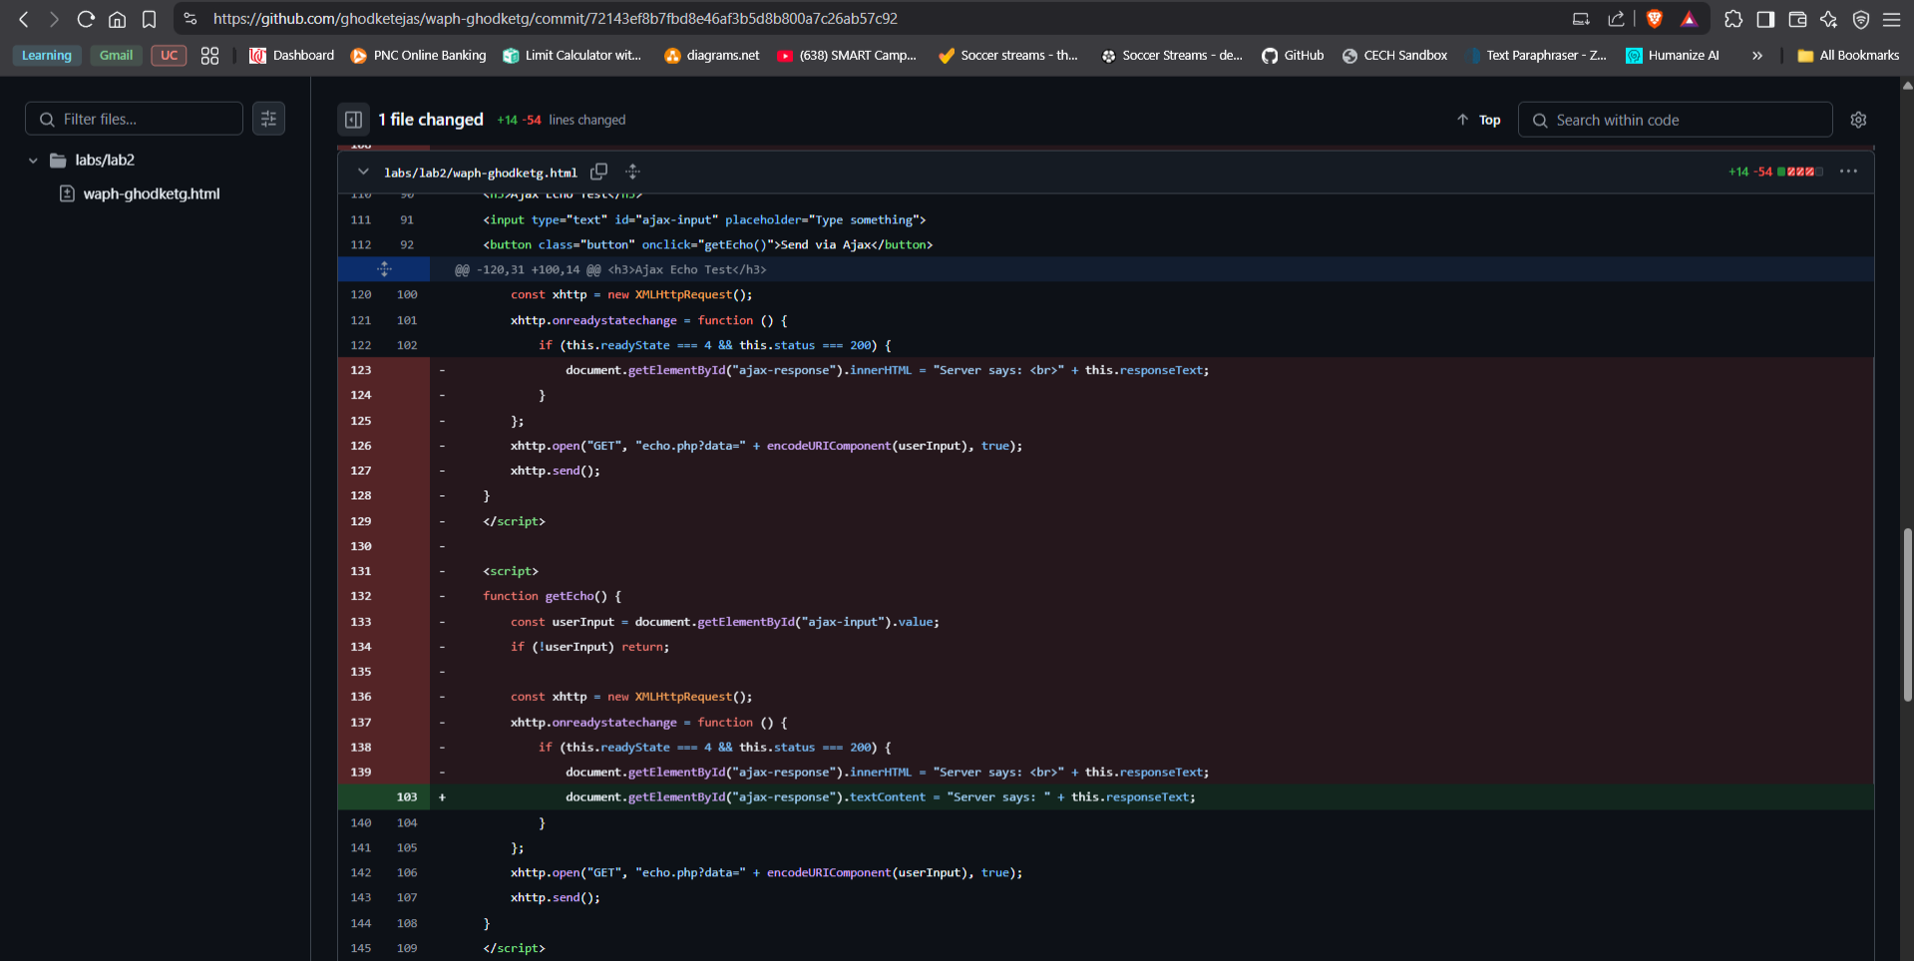The height and width of the screenshot is (961, 1914).
Task: Open the browser extensions puzzle icon
Action: 1733,19
